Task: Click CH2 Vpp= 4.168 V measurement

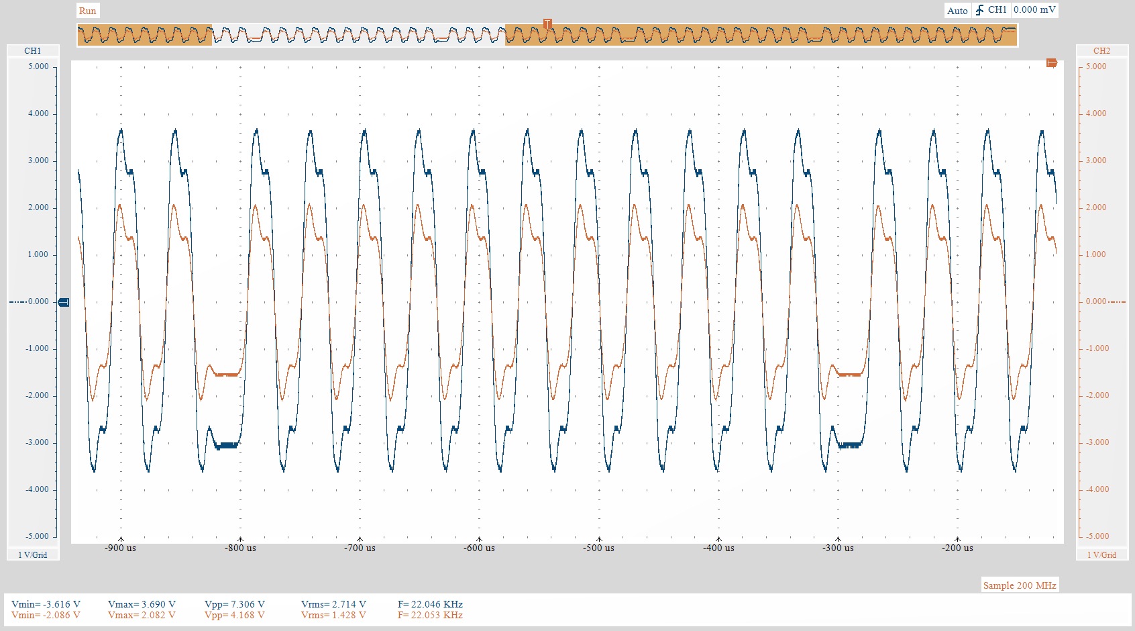Action: point(235,615)
